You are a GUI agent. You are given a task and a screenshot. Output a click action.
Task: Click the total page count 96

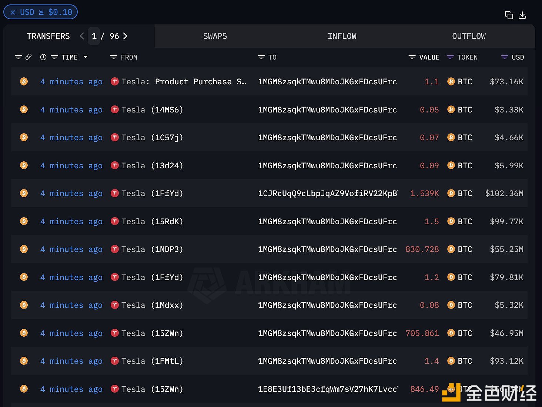pos(114,36)
